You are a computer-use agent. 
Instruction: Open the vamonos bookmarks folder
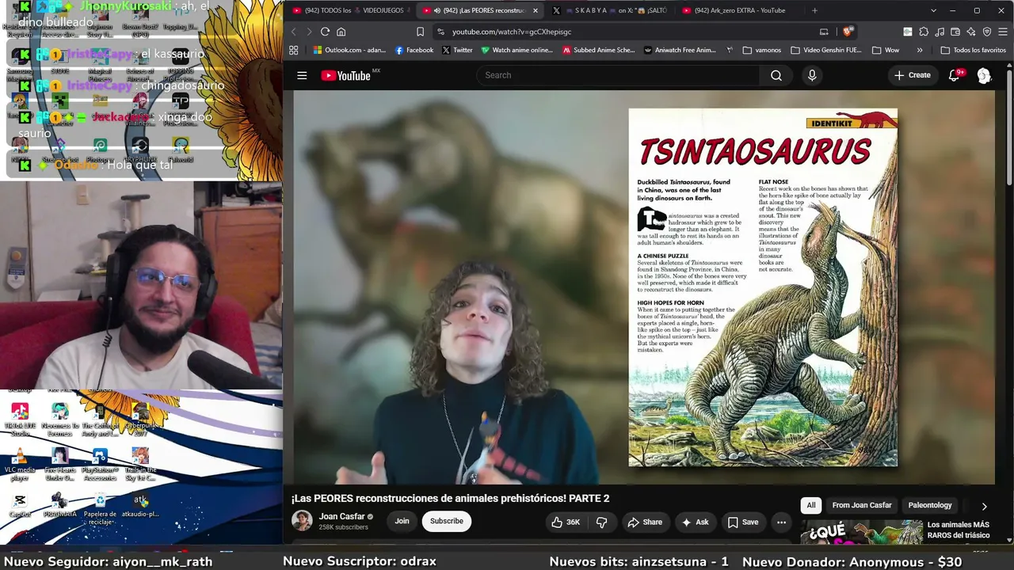pos(762,50)
